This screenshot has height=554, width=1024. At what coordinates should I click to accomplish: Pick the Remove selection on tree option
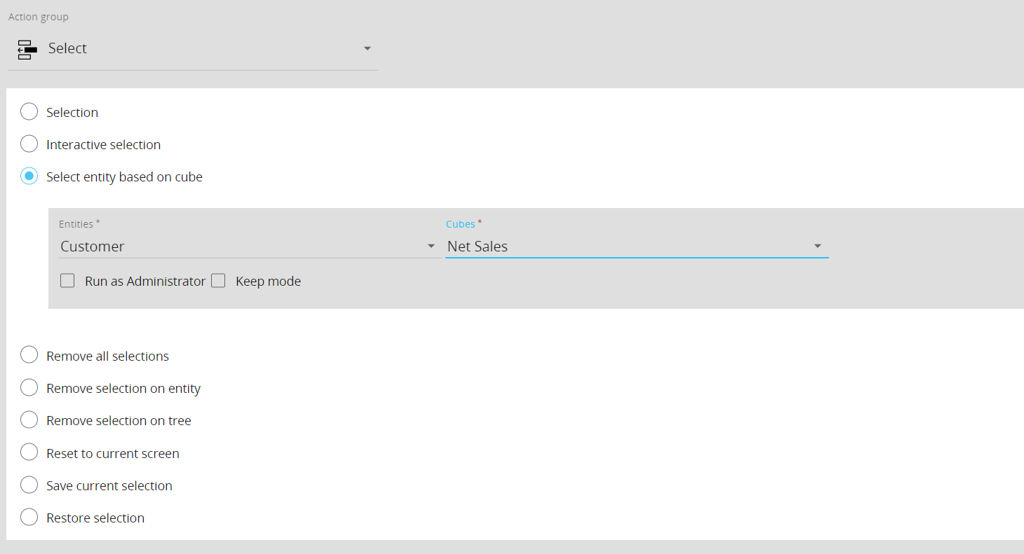pos(29,420)
